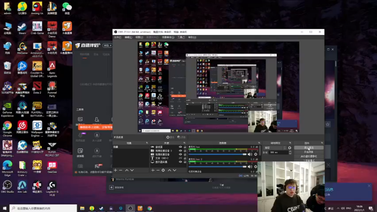
Task: Lock the 游戏源 source
Action: click(185, 147)
